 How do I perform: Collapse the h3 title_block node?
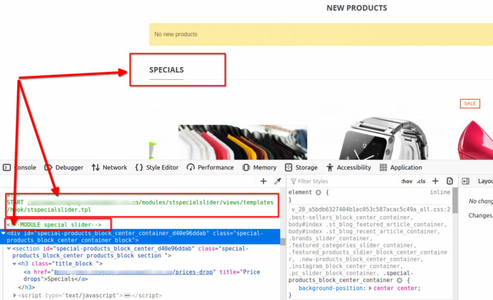pyautogui.click(x=15, y=264)
